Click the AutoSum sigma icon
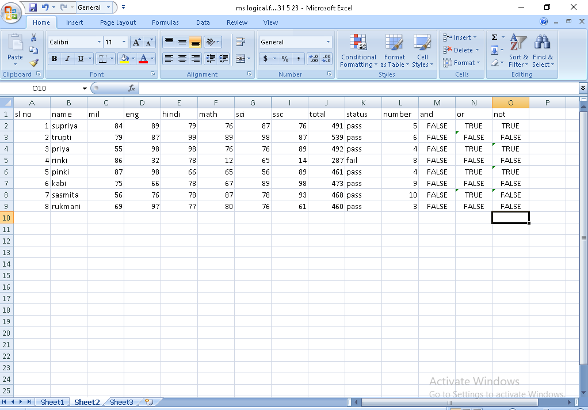Viewport: 588px width, 410px height. pos(494,37)
